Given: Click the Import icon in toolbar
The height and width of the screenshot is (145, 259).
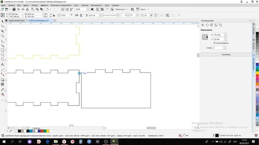Looking at the screenshot, I should click(63, 9).
